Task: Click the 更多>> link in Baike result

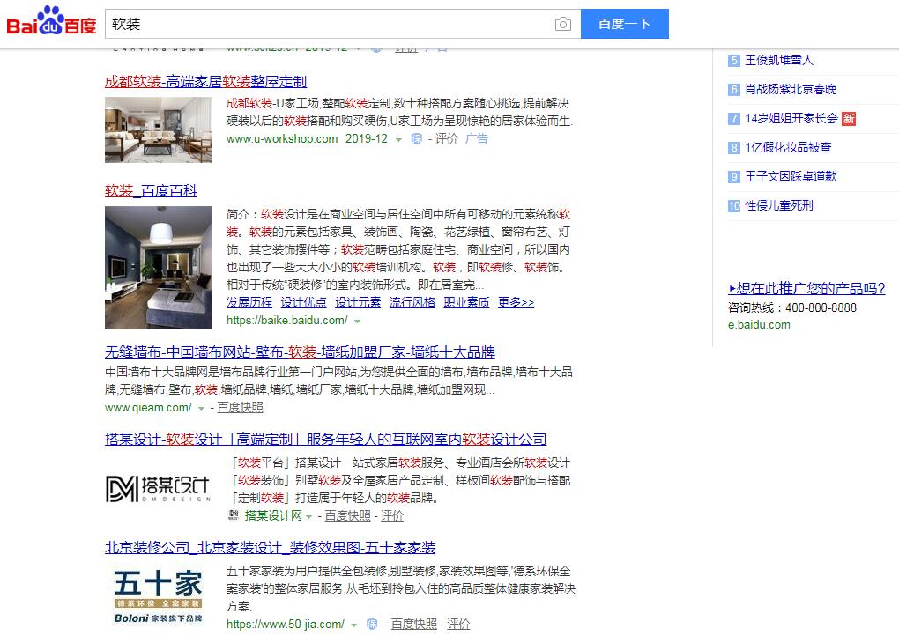Action: 516,302
